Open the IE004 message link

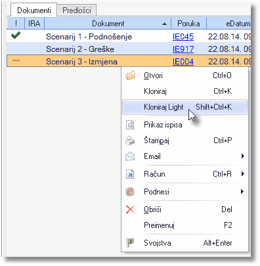[x=183, y=62]
